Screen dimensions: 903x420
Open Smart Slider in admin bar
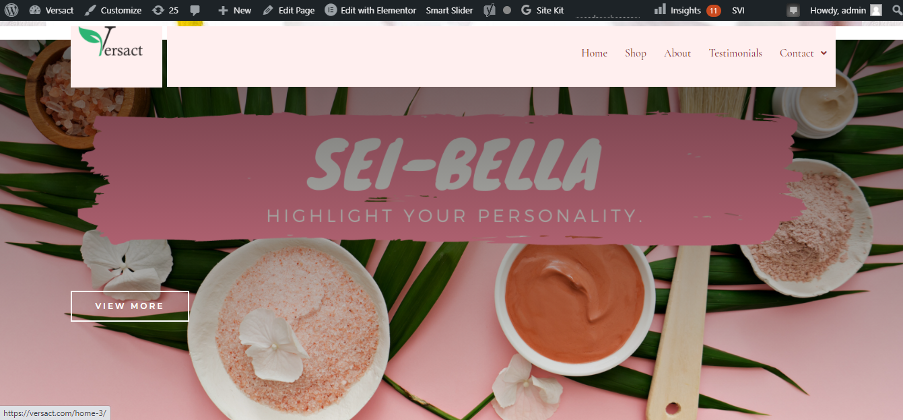click(x=449, y=10)
